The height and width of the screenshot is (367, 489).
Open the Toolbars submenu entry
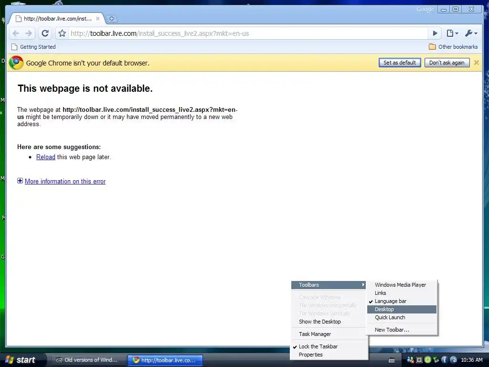click(329, 285)
